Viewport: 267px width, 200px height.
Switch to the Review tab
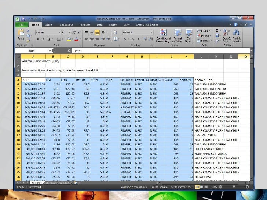point(113,25)
